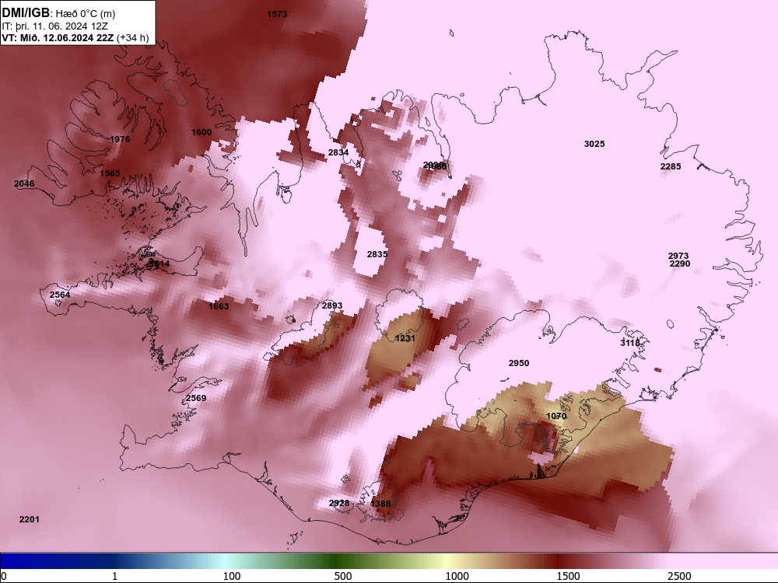The image size is (778, 583).
Task: Click the 1600 freezing level value
Action: [202, 132]
